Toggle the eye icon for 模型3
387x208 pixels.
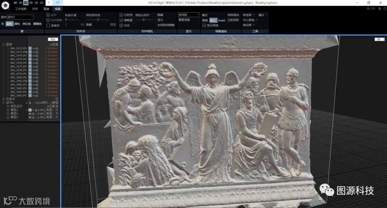(x=30, y=117)
